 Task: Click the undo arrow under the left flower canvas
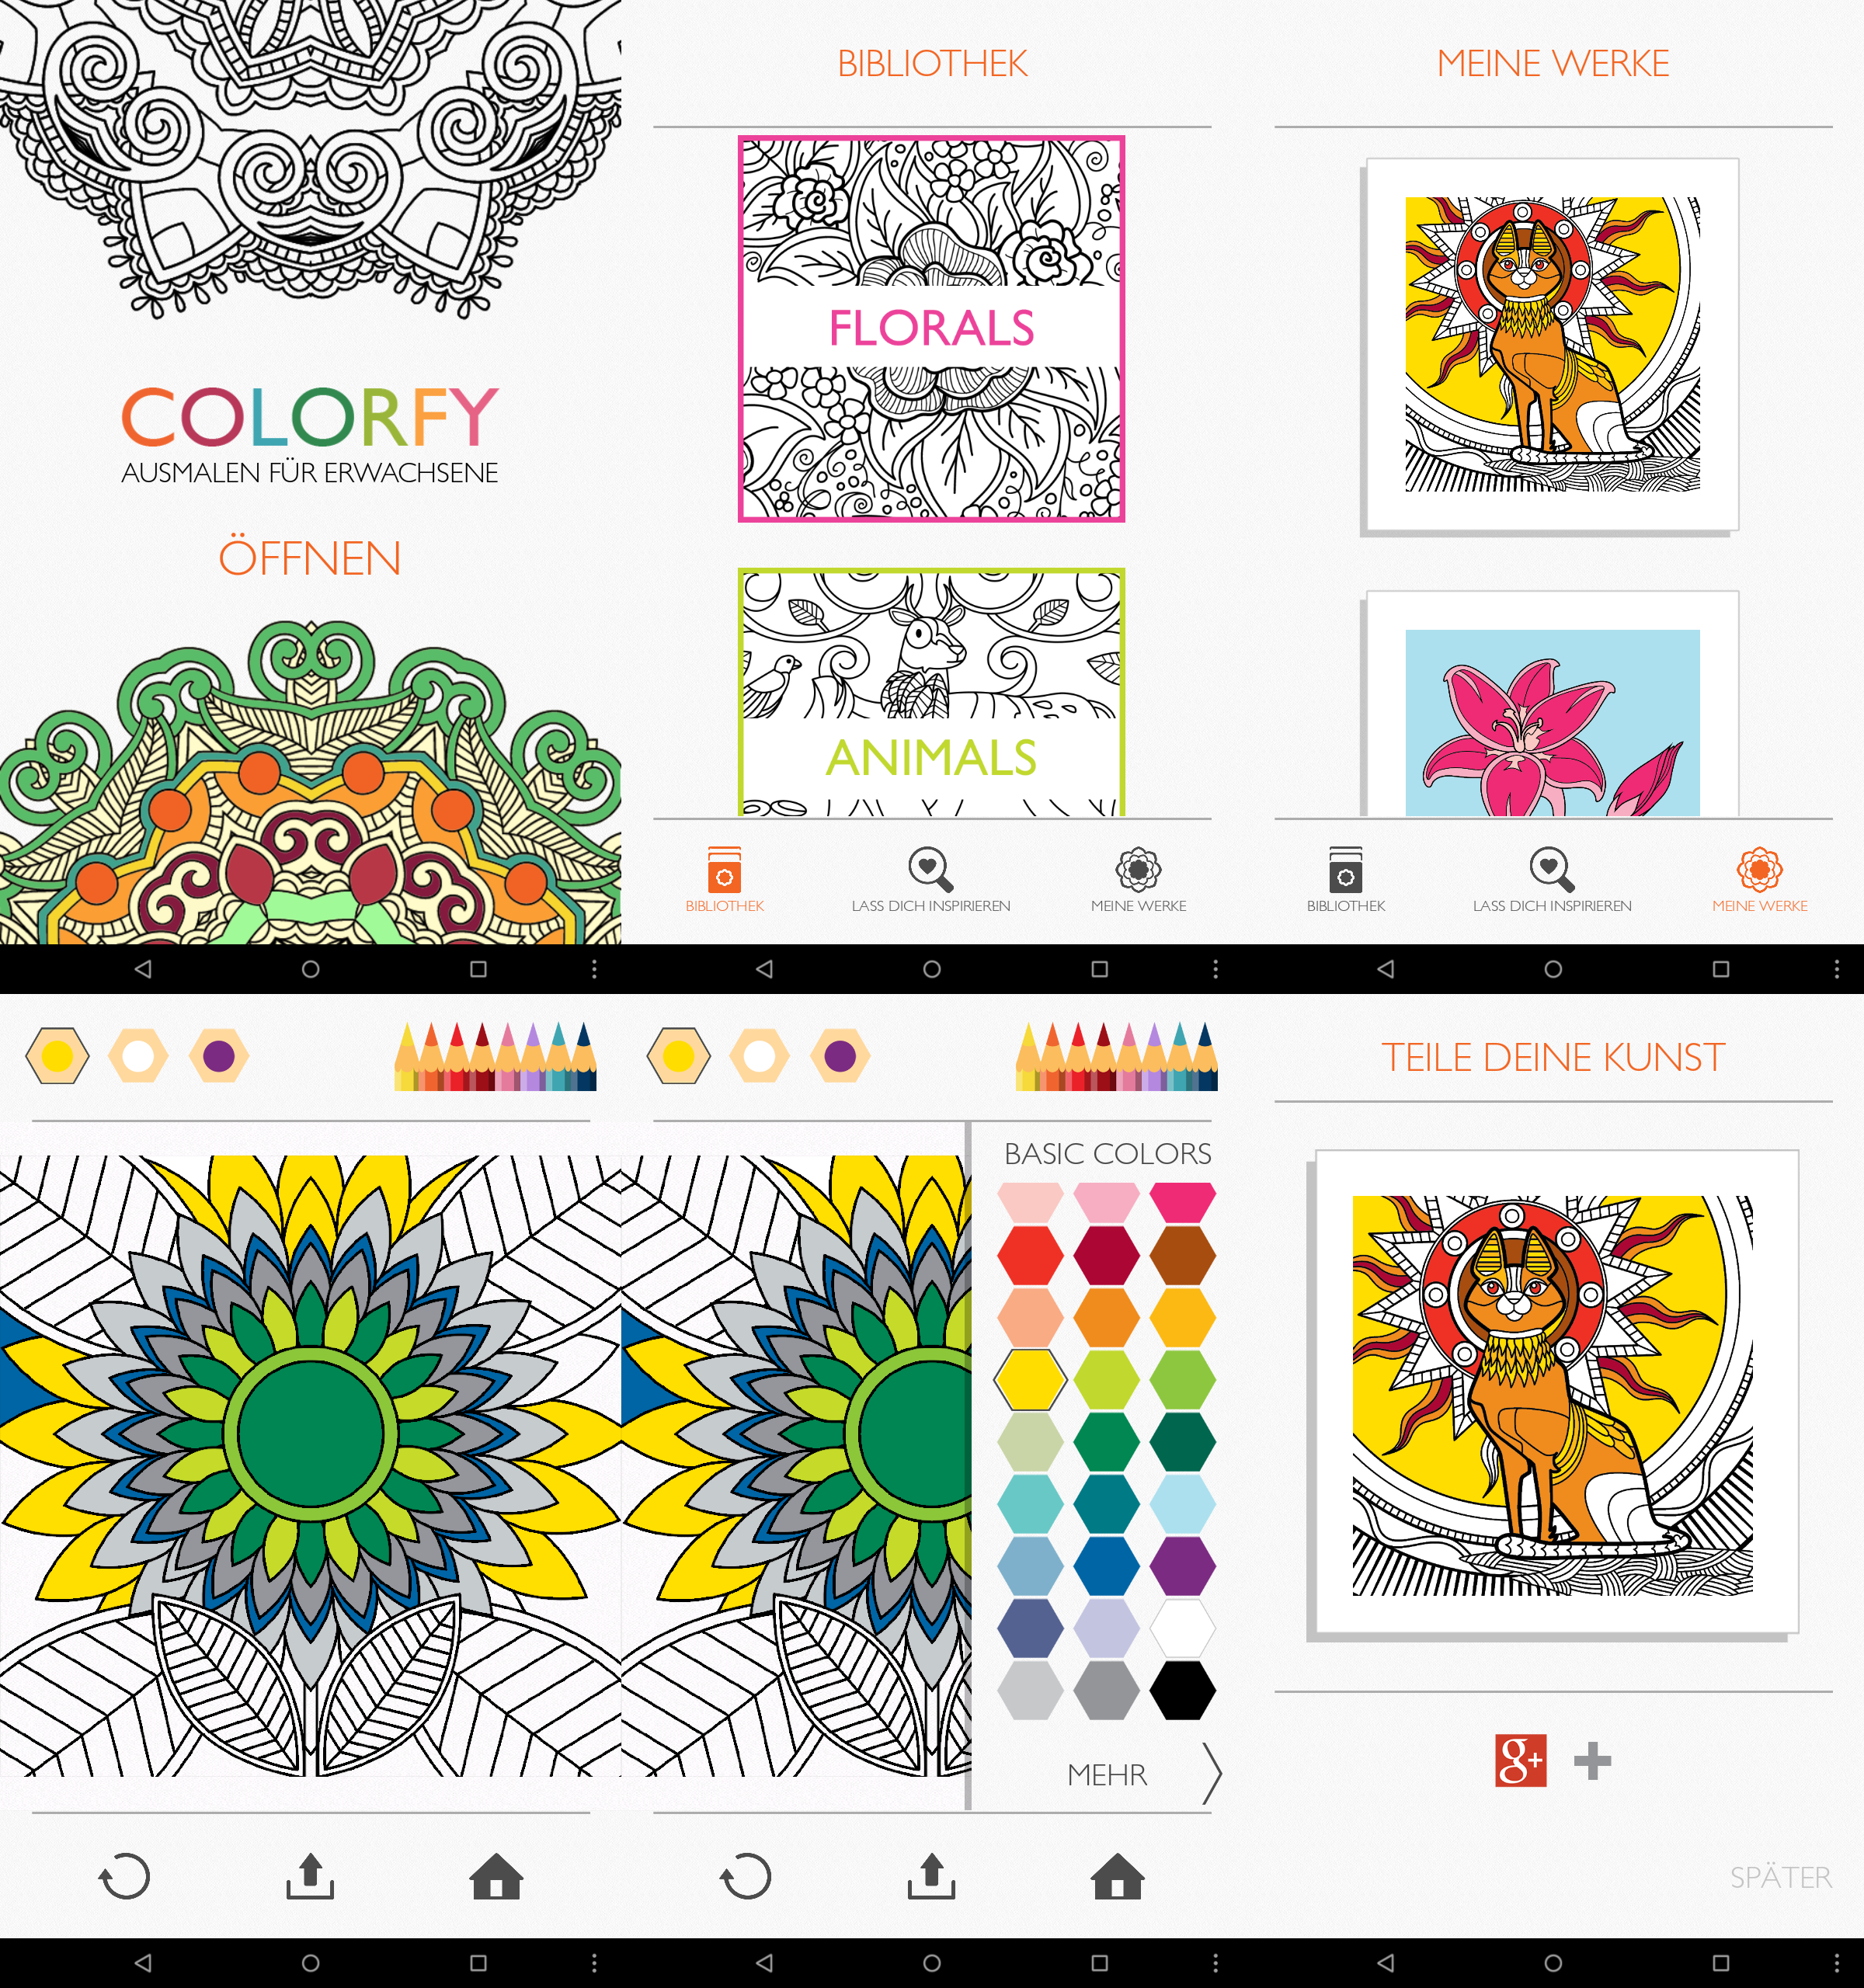[x=125, y=1876]
